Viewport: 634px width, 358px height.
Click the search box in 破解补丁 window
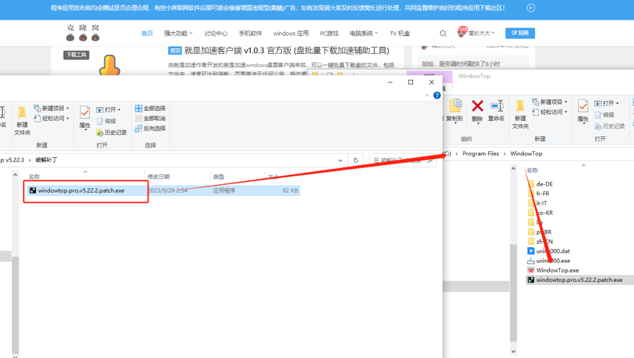402,160
